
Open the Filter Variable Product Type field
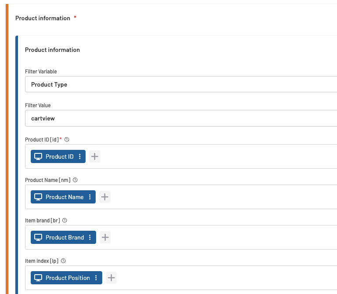(181, 84)
